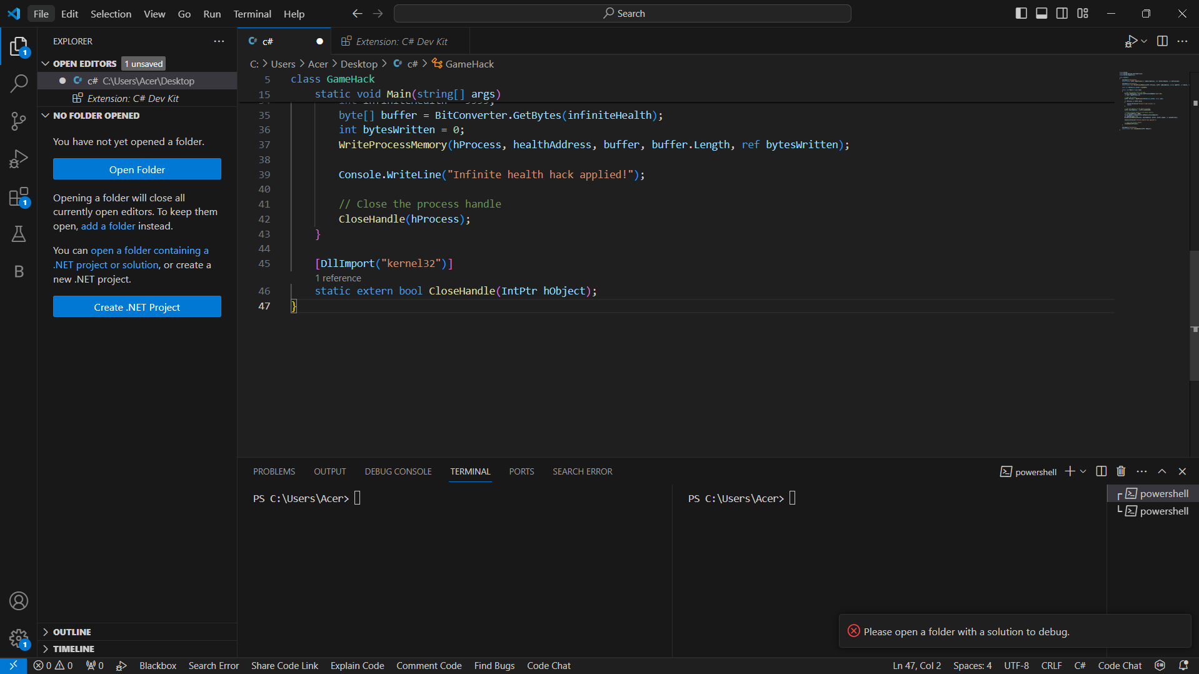Switch to the Problems tab
Screen dimensions: 1199x674
tap(274, 471)
